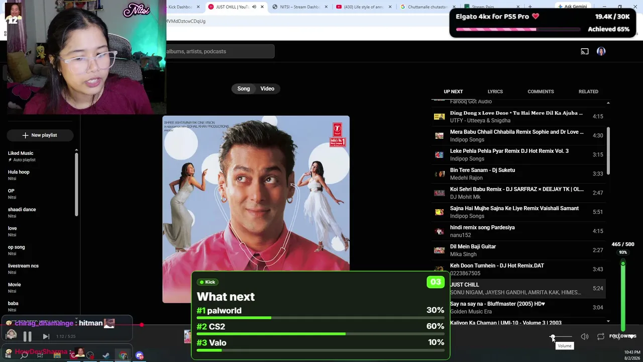The width and height of the screenshot is (643, 362).
Task: Create a new playlist
Action: tap(40, 135)
